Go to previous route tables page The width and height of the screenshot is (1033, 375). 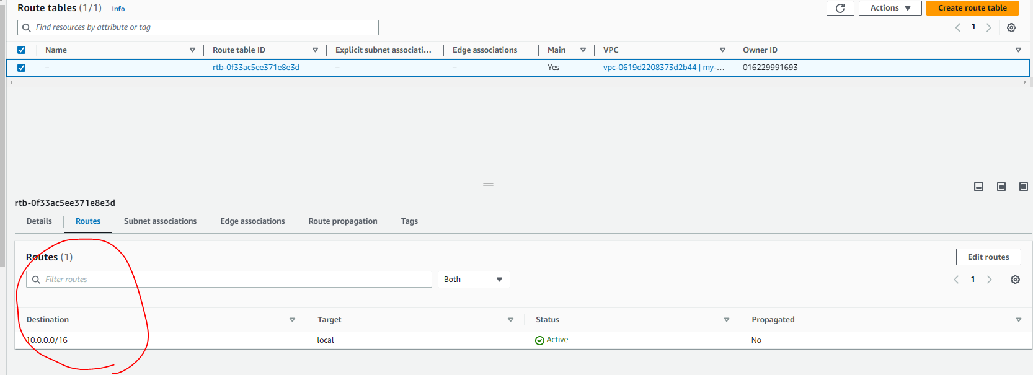click(x=958, y=27)
